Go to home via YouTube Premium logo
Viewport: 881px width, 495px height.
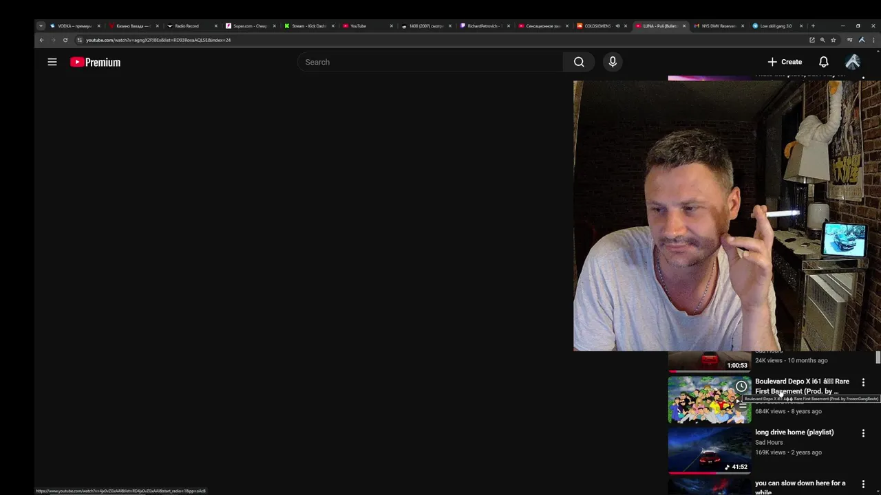point(95,62)
